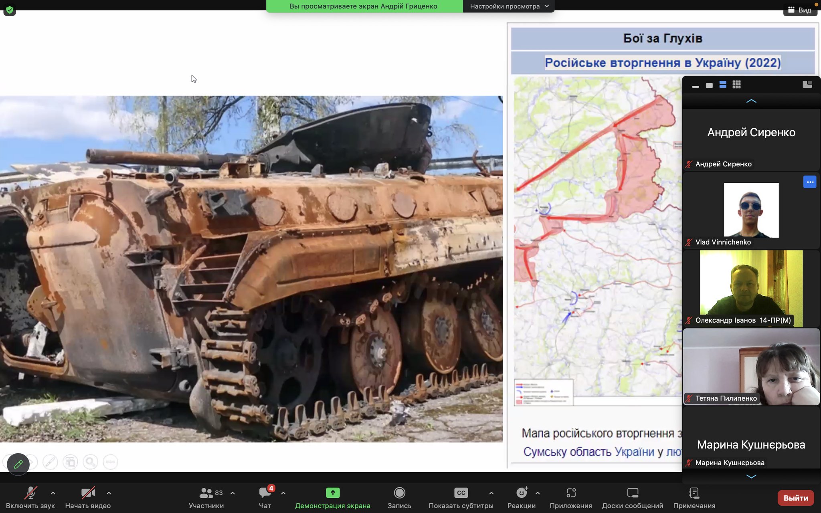Viewport: 821px width, 513px height.
Task: Select Тетяна Пилипенко video tile
Action: [751, 367]
